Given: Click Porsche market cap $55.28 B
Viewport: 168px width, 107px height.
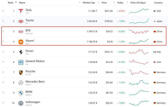Looking at the screenshot, I should click(x=93, y=73).
